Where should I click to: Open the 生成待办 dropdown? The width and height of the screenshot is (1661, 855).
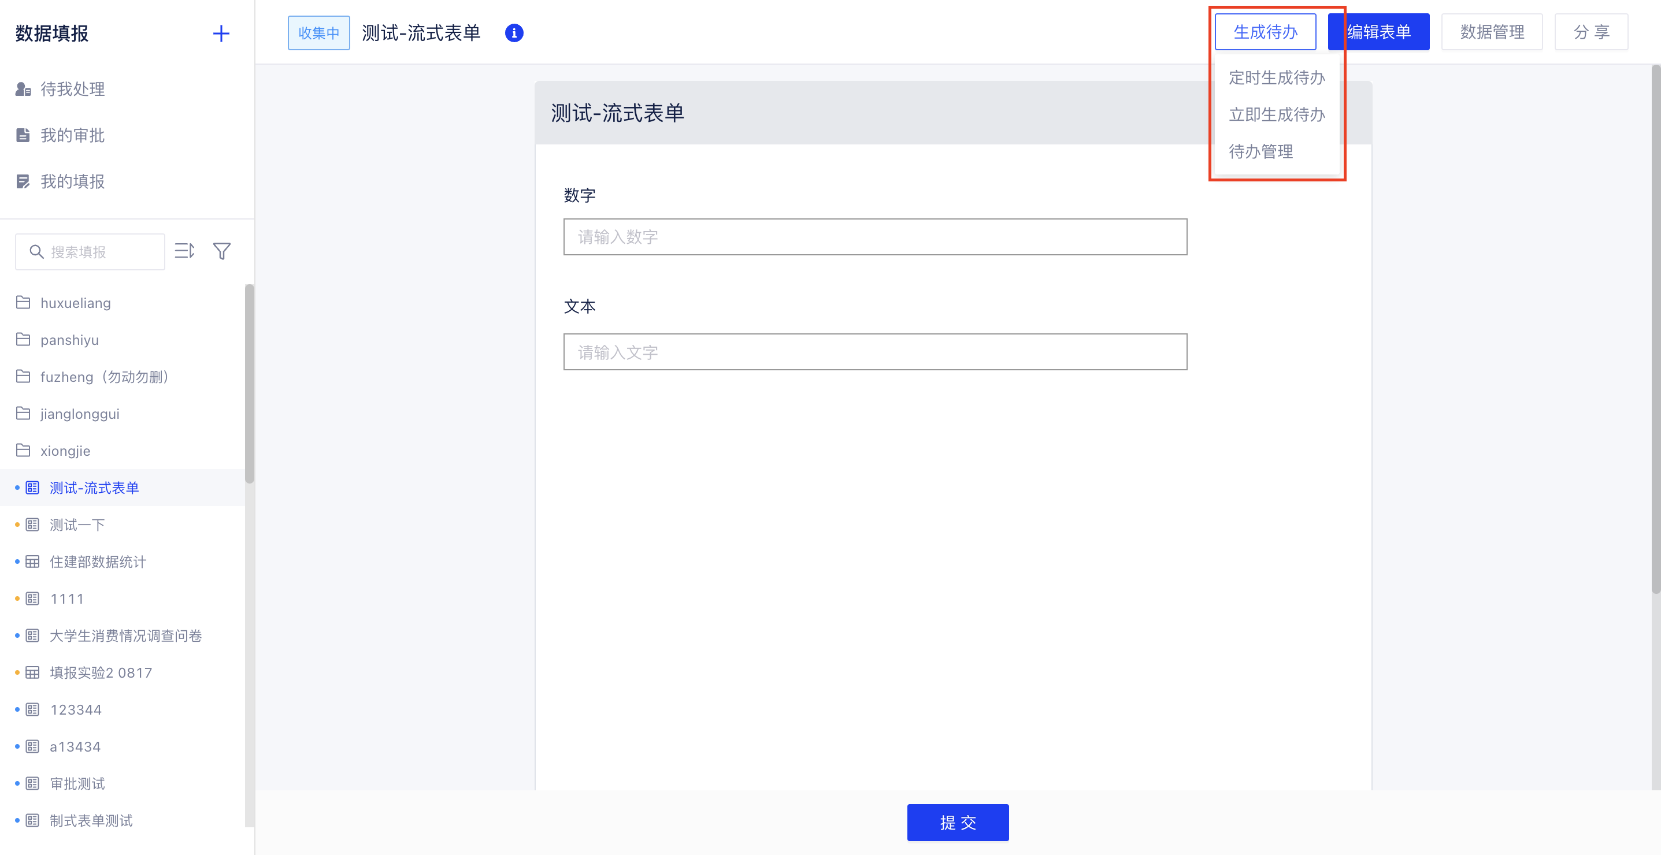pos(1265,31)
